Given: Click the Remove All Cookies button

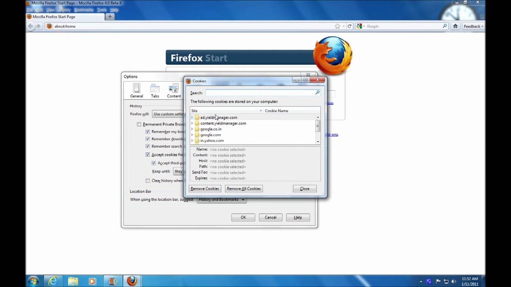Looking at the screenshot, I should click(x=244, y=189).
